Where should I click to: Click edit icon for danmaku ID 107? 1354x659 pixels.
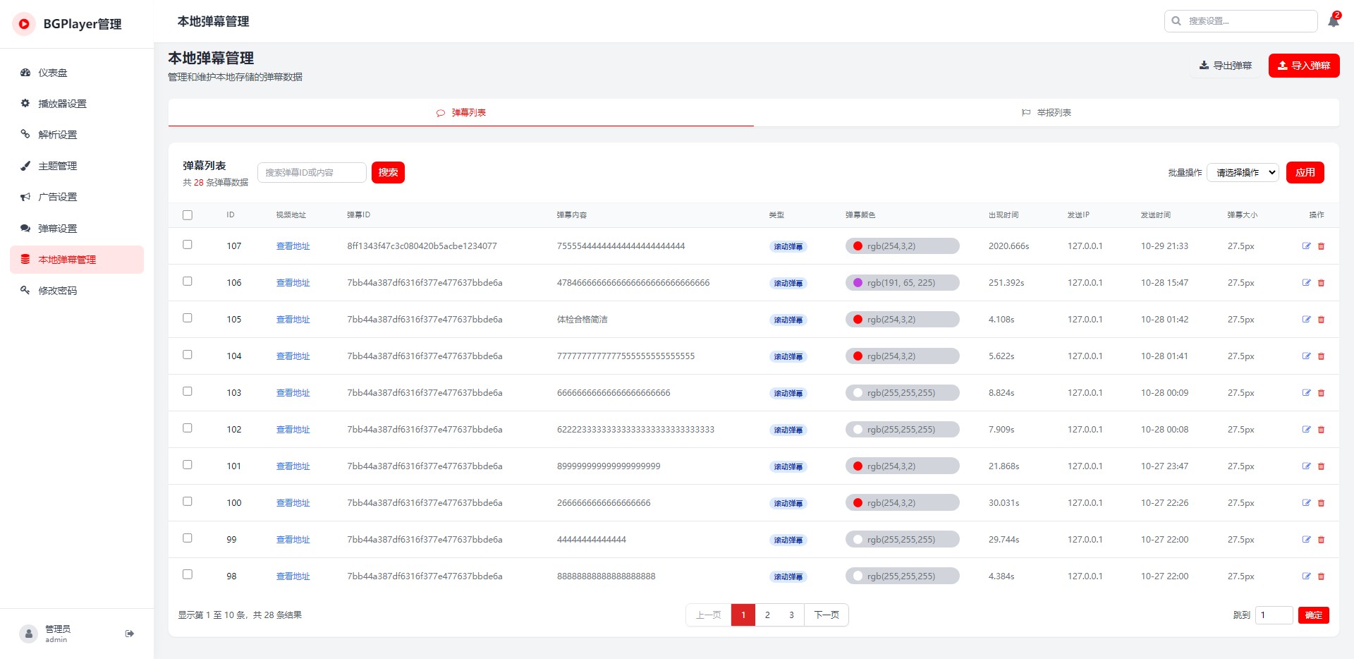1306,246
